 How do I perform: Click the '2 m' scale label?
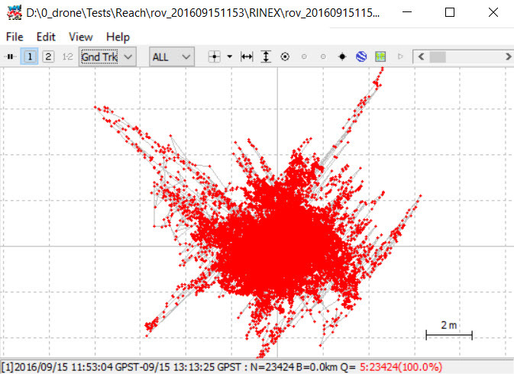449,325
